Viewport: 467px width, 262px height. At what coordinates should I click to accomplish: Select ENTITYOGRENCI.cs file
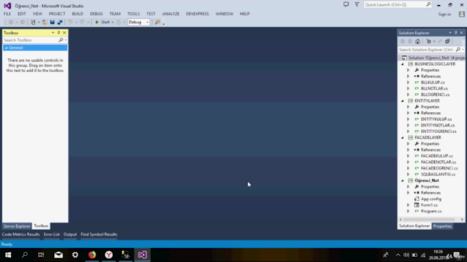[x=439, y=131]
